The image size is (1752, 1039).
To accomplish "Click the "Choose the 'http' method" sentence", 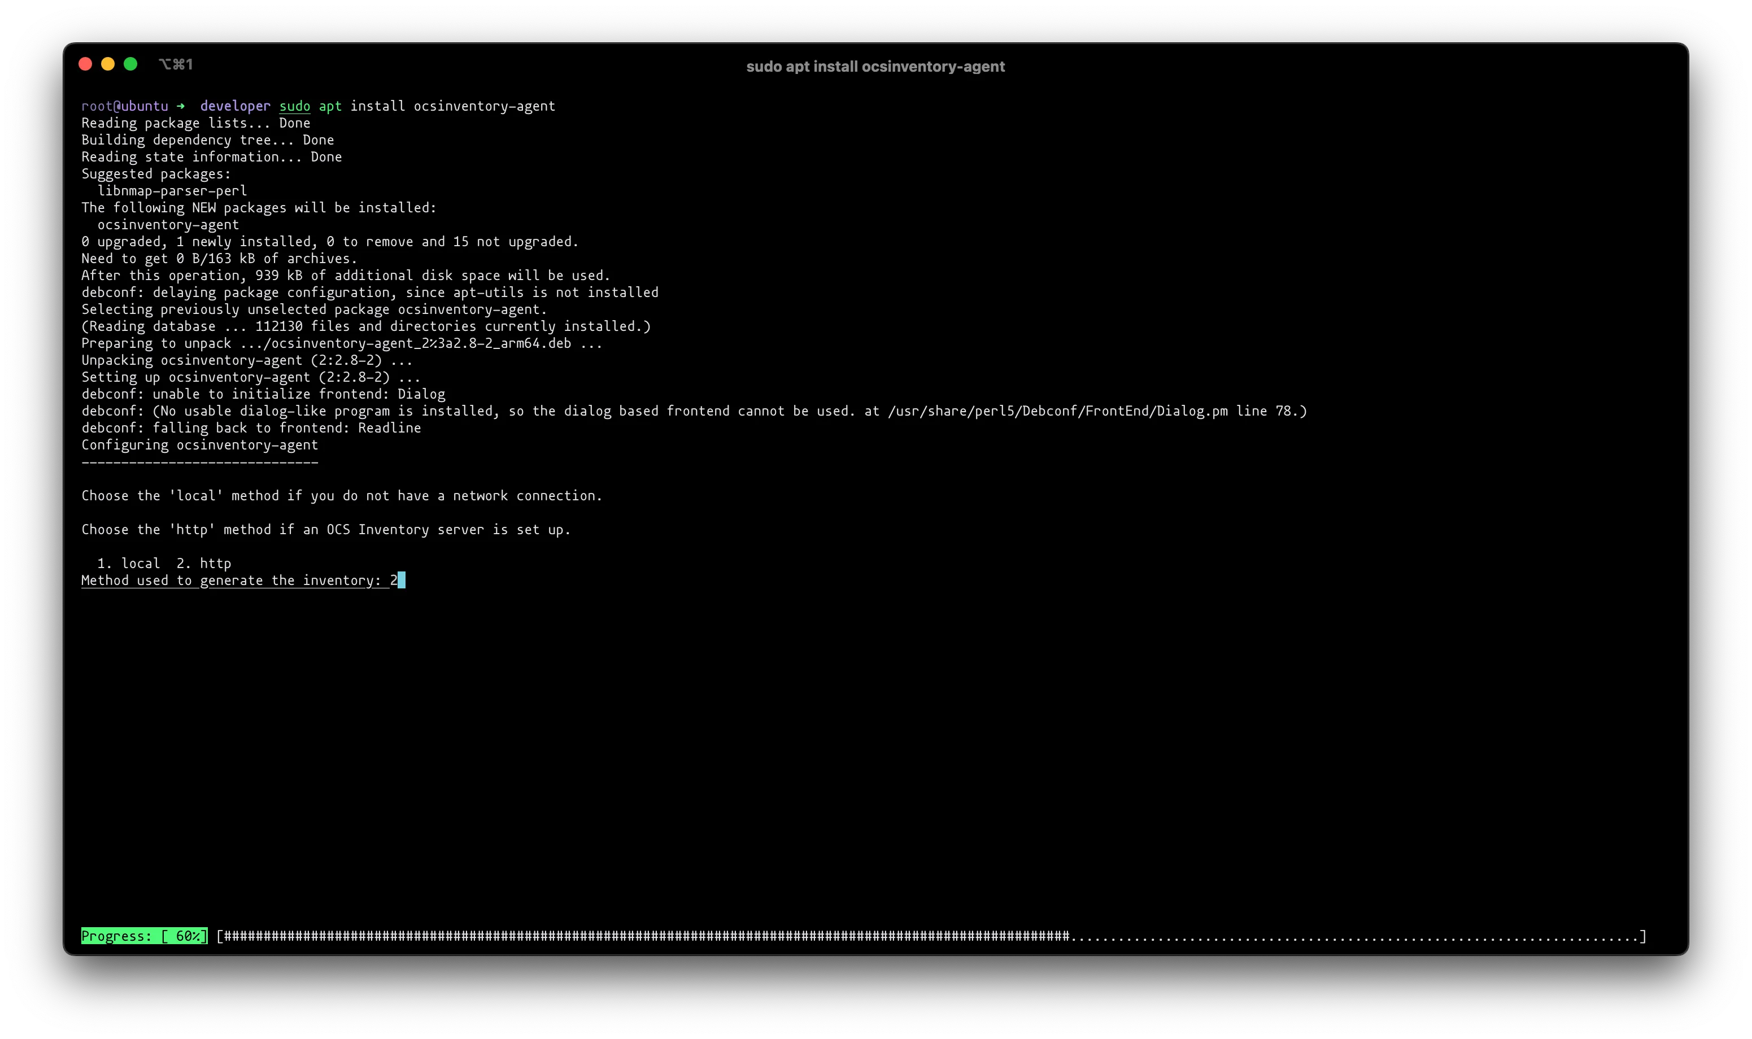I will pos(326,529).
